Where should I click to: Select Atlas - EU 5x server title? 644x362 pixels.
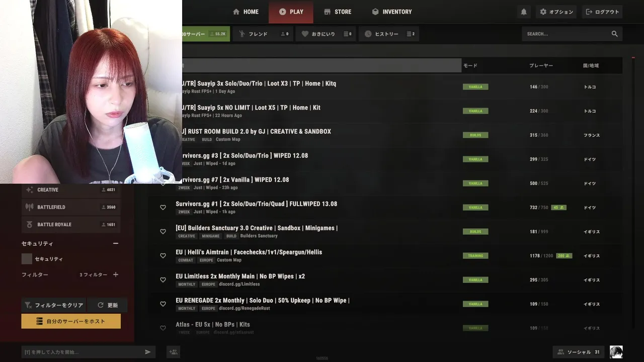213,324
